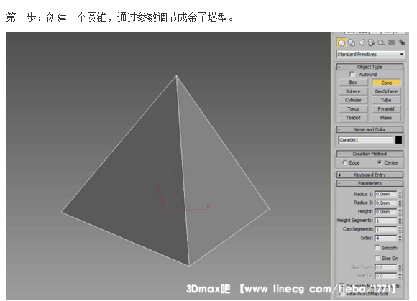Click the Pyramid primitive button
The height and width of the screenshot is (301, 417).
click(386, 109)
